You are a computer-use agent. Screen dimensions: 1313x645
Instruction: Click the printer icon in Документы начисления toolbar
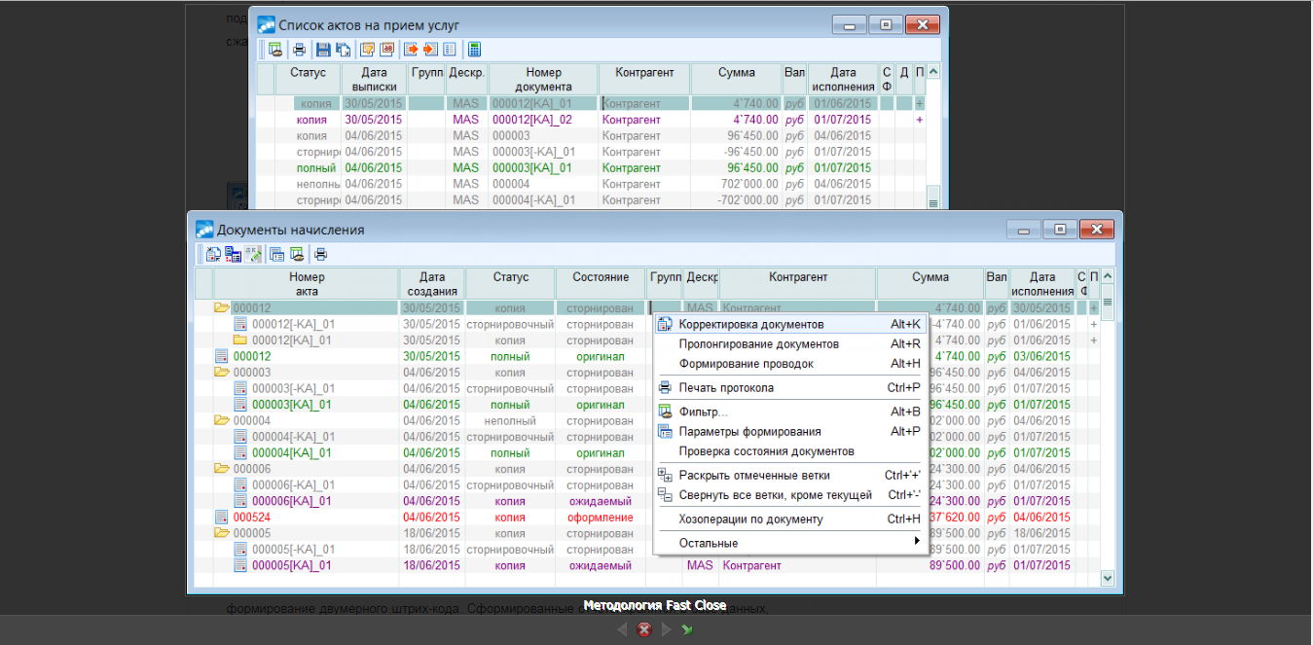pos(320,255)
